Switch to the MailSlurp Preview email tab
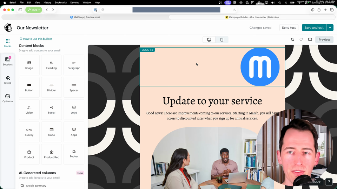Viewport: 337px width, 189px height. pyautogui.click(x=85, y=17)
